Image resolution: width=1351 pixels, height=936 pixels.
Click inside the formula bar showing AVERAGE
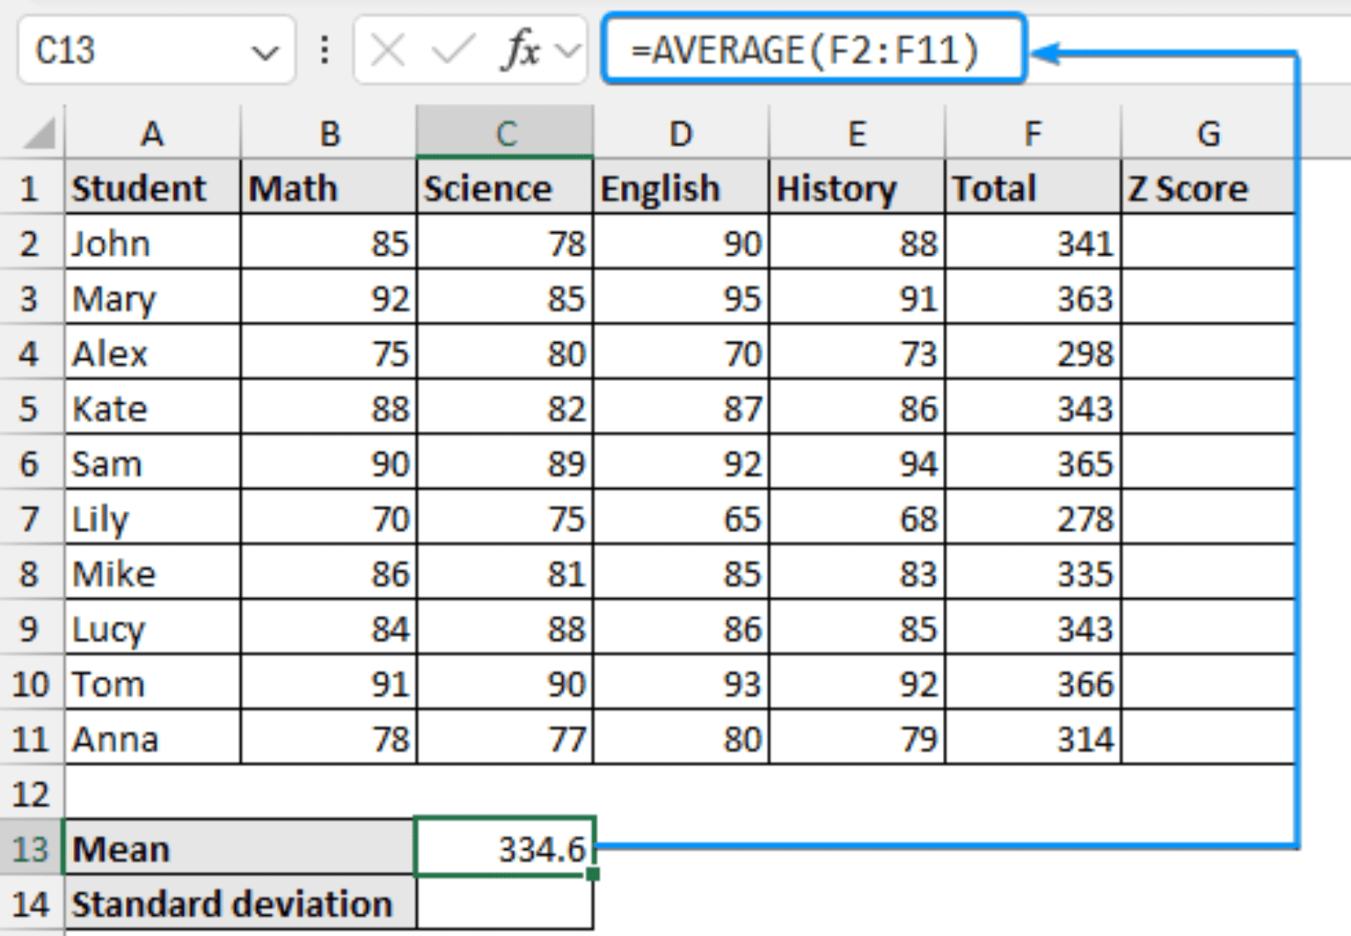tap(809, 50)
